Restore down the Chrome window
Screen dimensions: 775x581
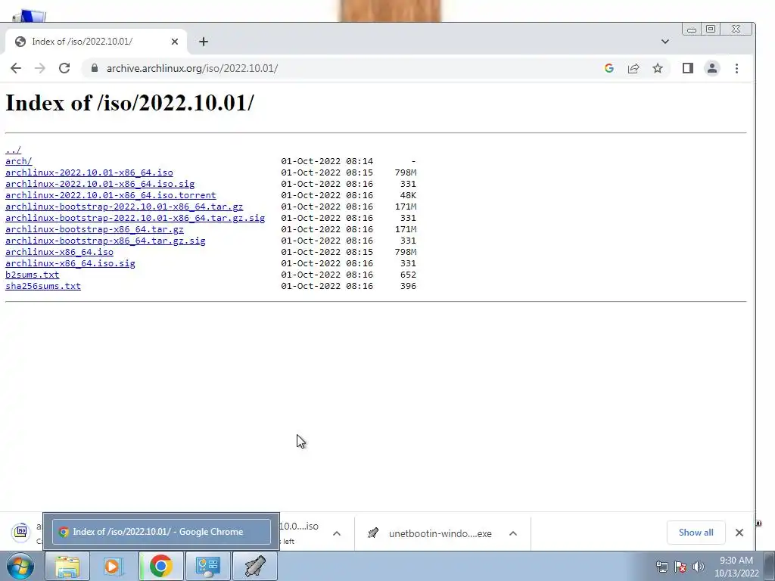[710, 30]
